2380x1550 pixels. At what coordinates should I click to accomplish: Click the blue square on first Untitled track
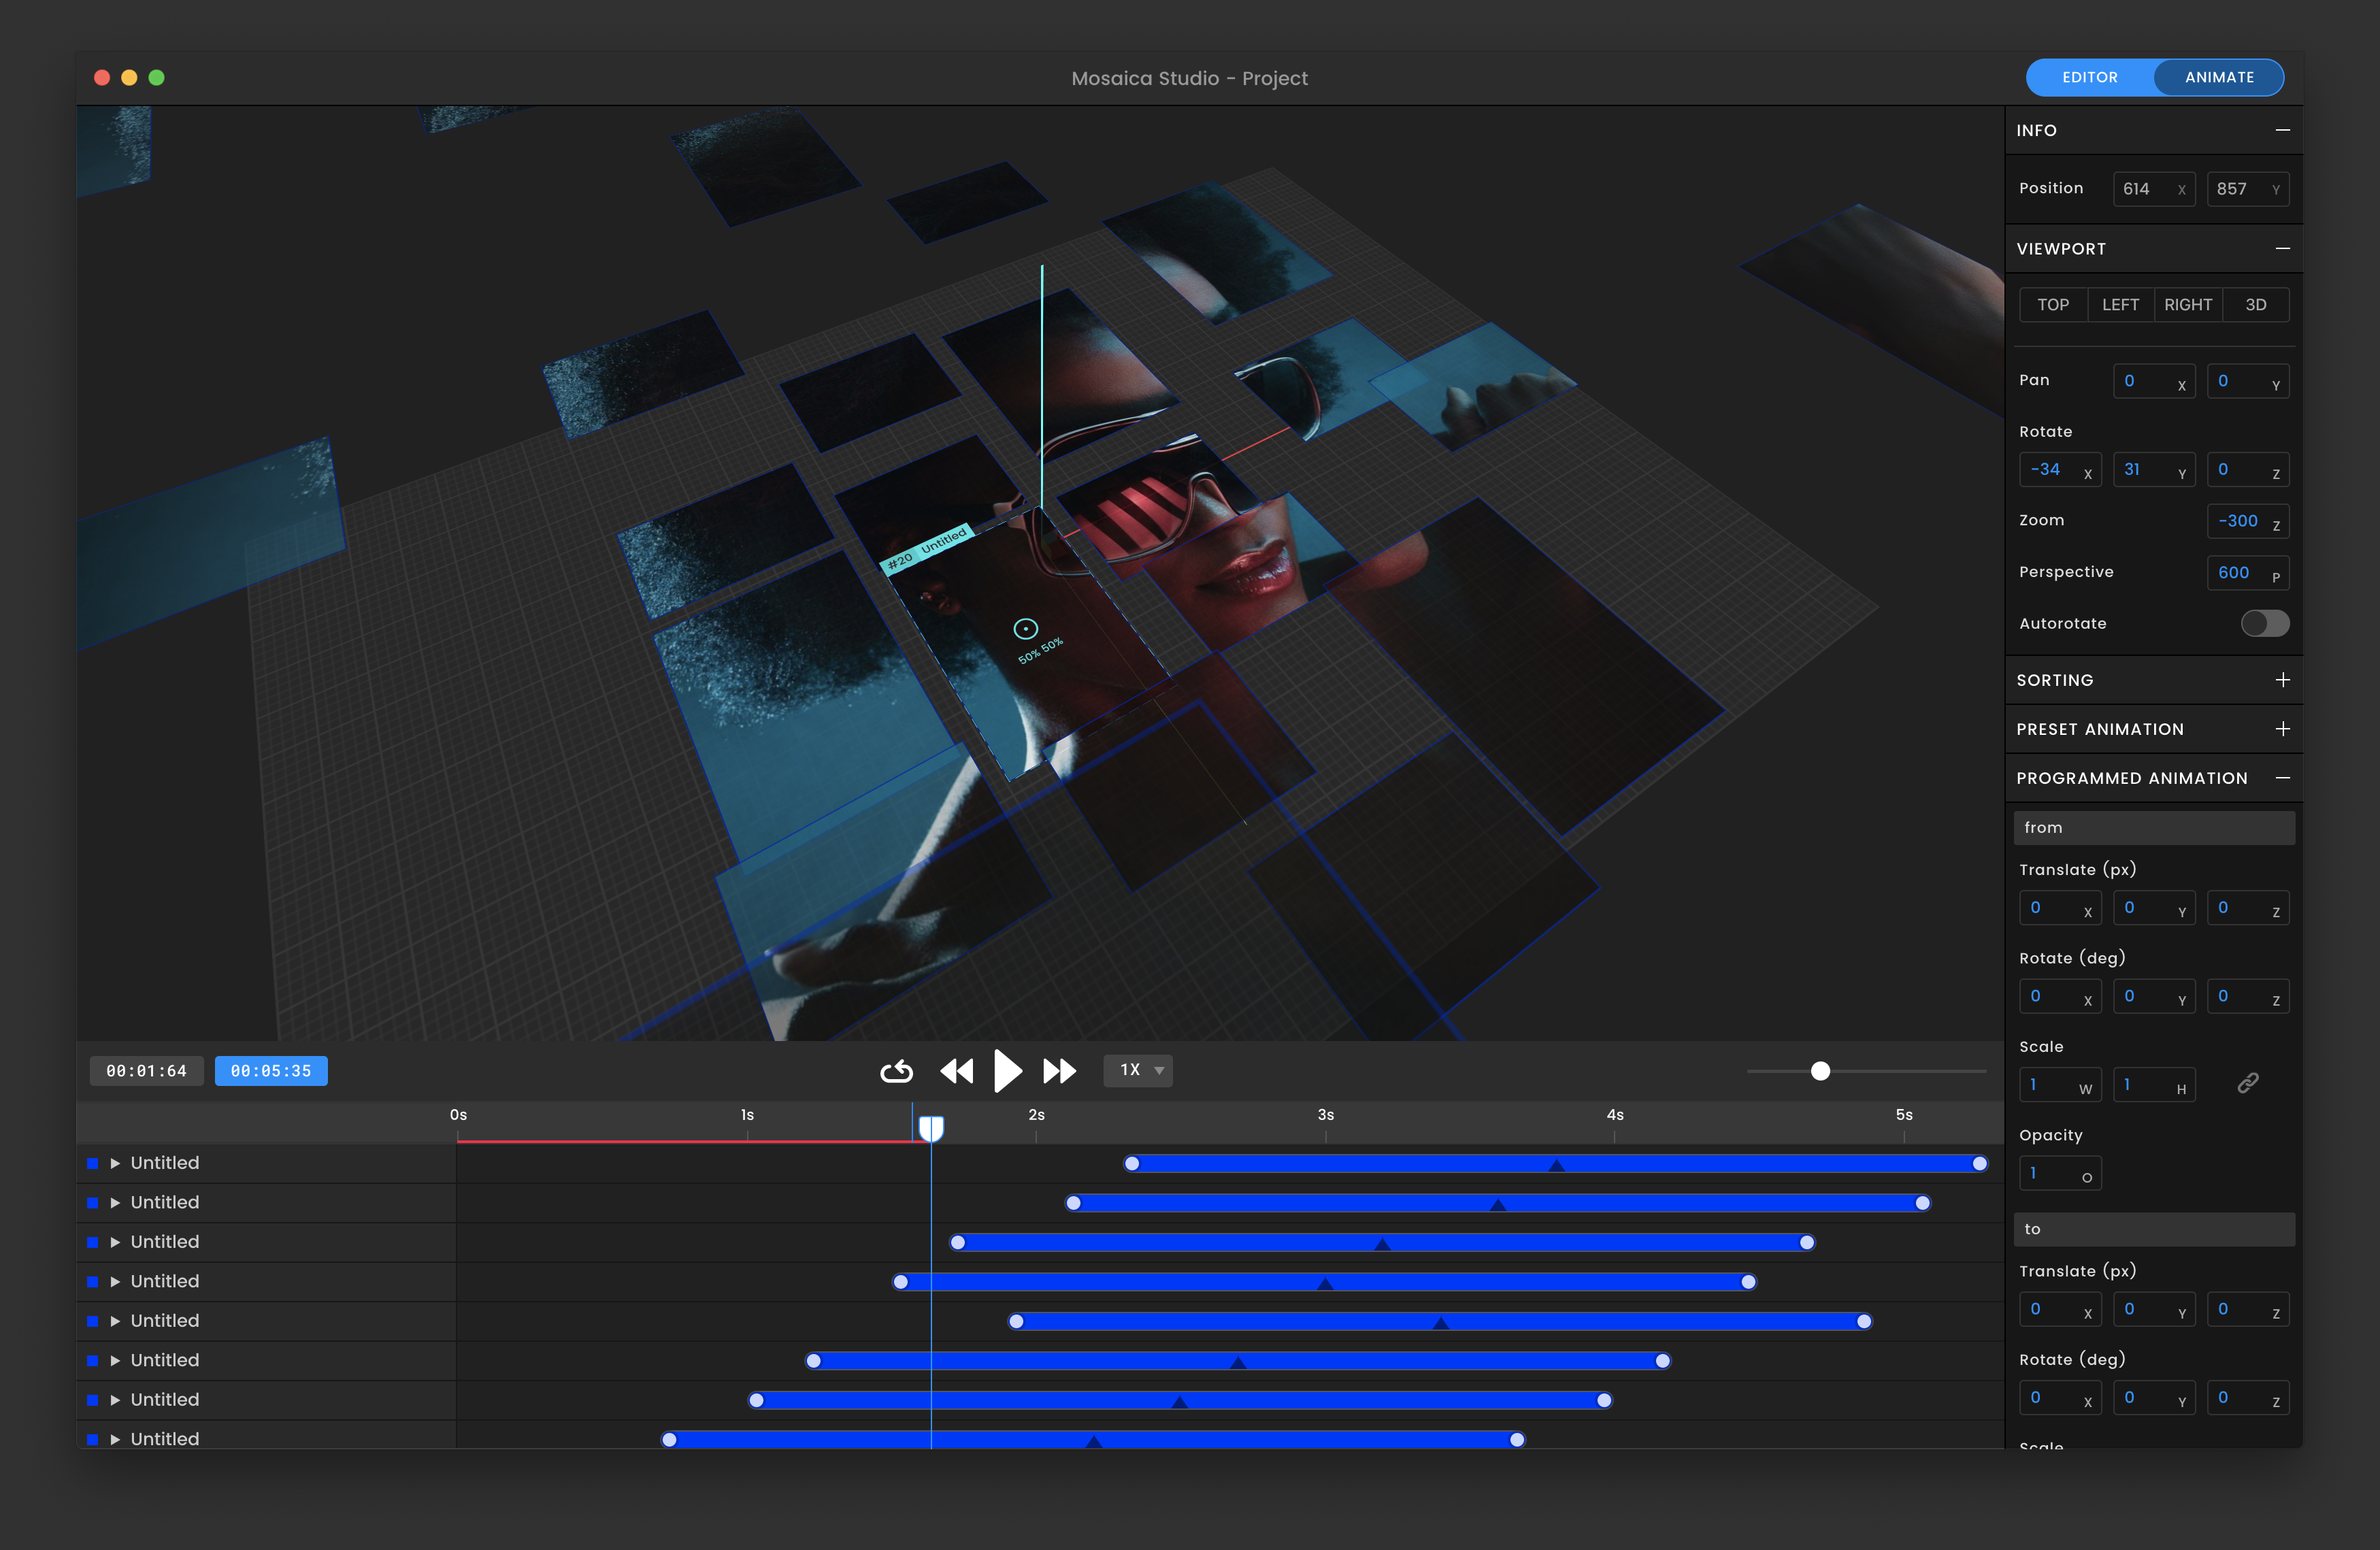point(93,1163)
